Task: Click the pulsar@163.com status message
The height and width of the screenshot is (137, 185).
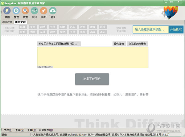Action: pos(100,135)
